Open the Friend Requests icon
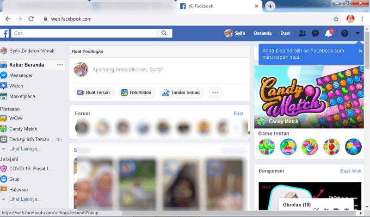Image resolution: width=370 pixels, height=217 pixels. (x=302, y=33)
